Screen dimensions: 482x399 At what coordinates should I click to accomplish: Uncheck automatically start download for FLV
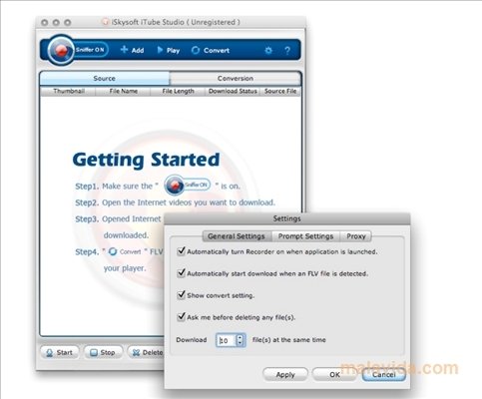pos(181,273)
